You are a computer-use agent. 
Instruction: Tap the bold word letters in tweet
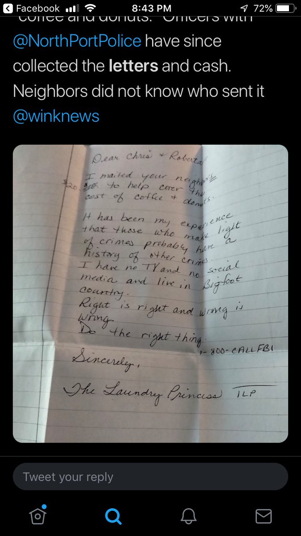tap(133, 66)
